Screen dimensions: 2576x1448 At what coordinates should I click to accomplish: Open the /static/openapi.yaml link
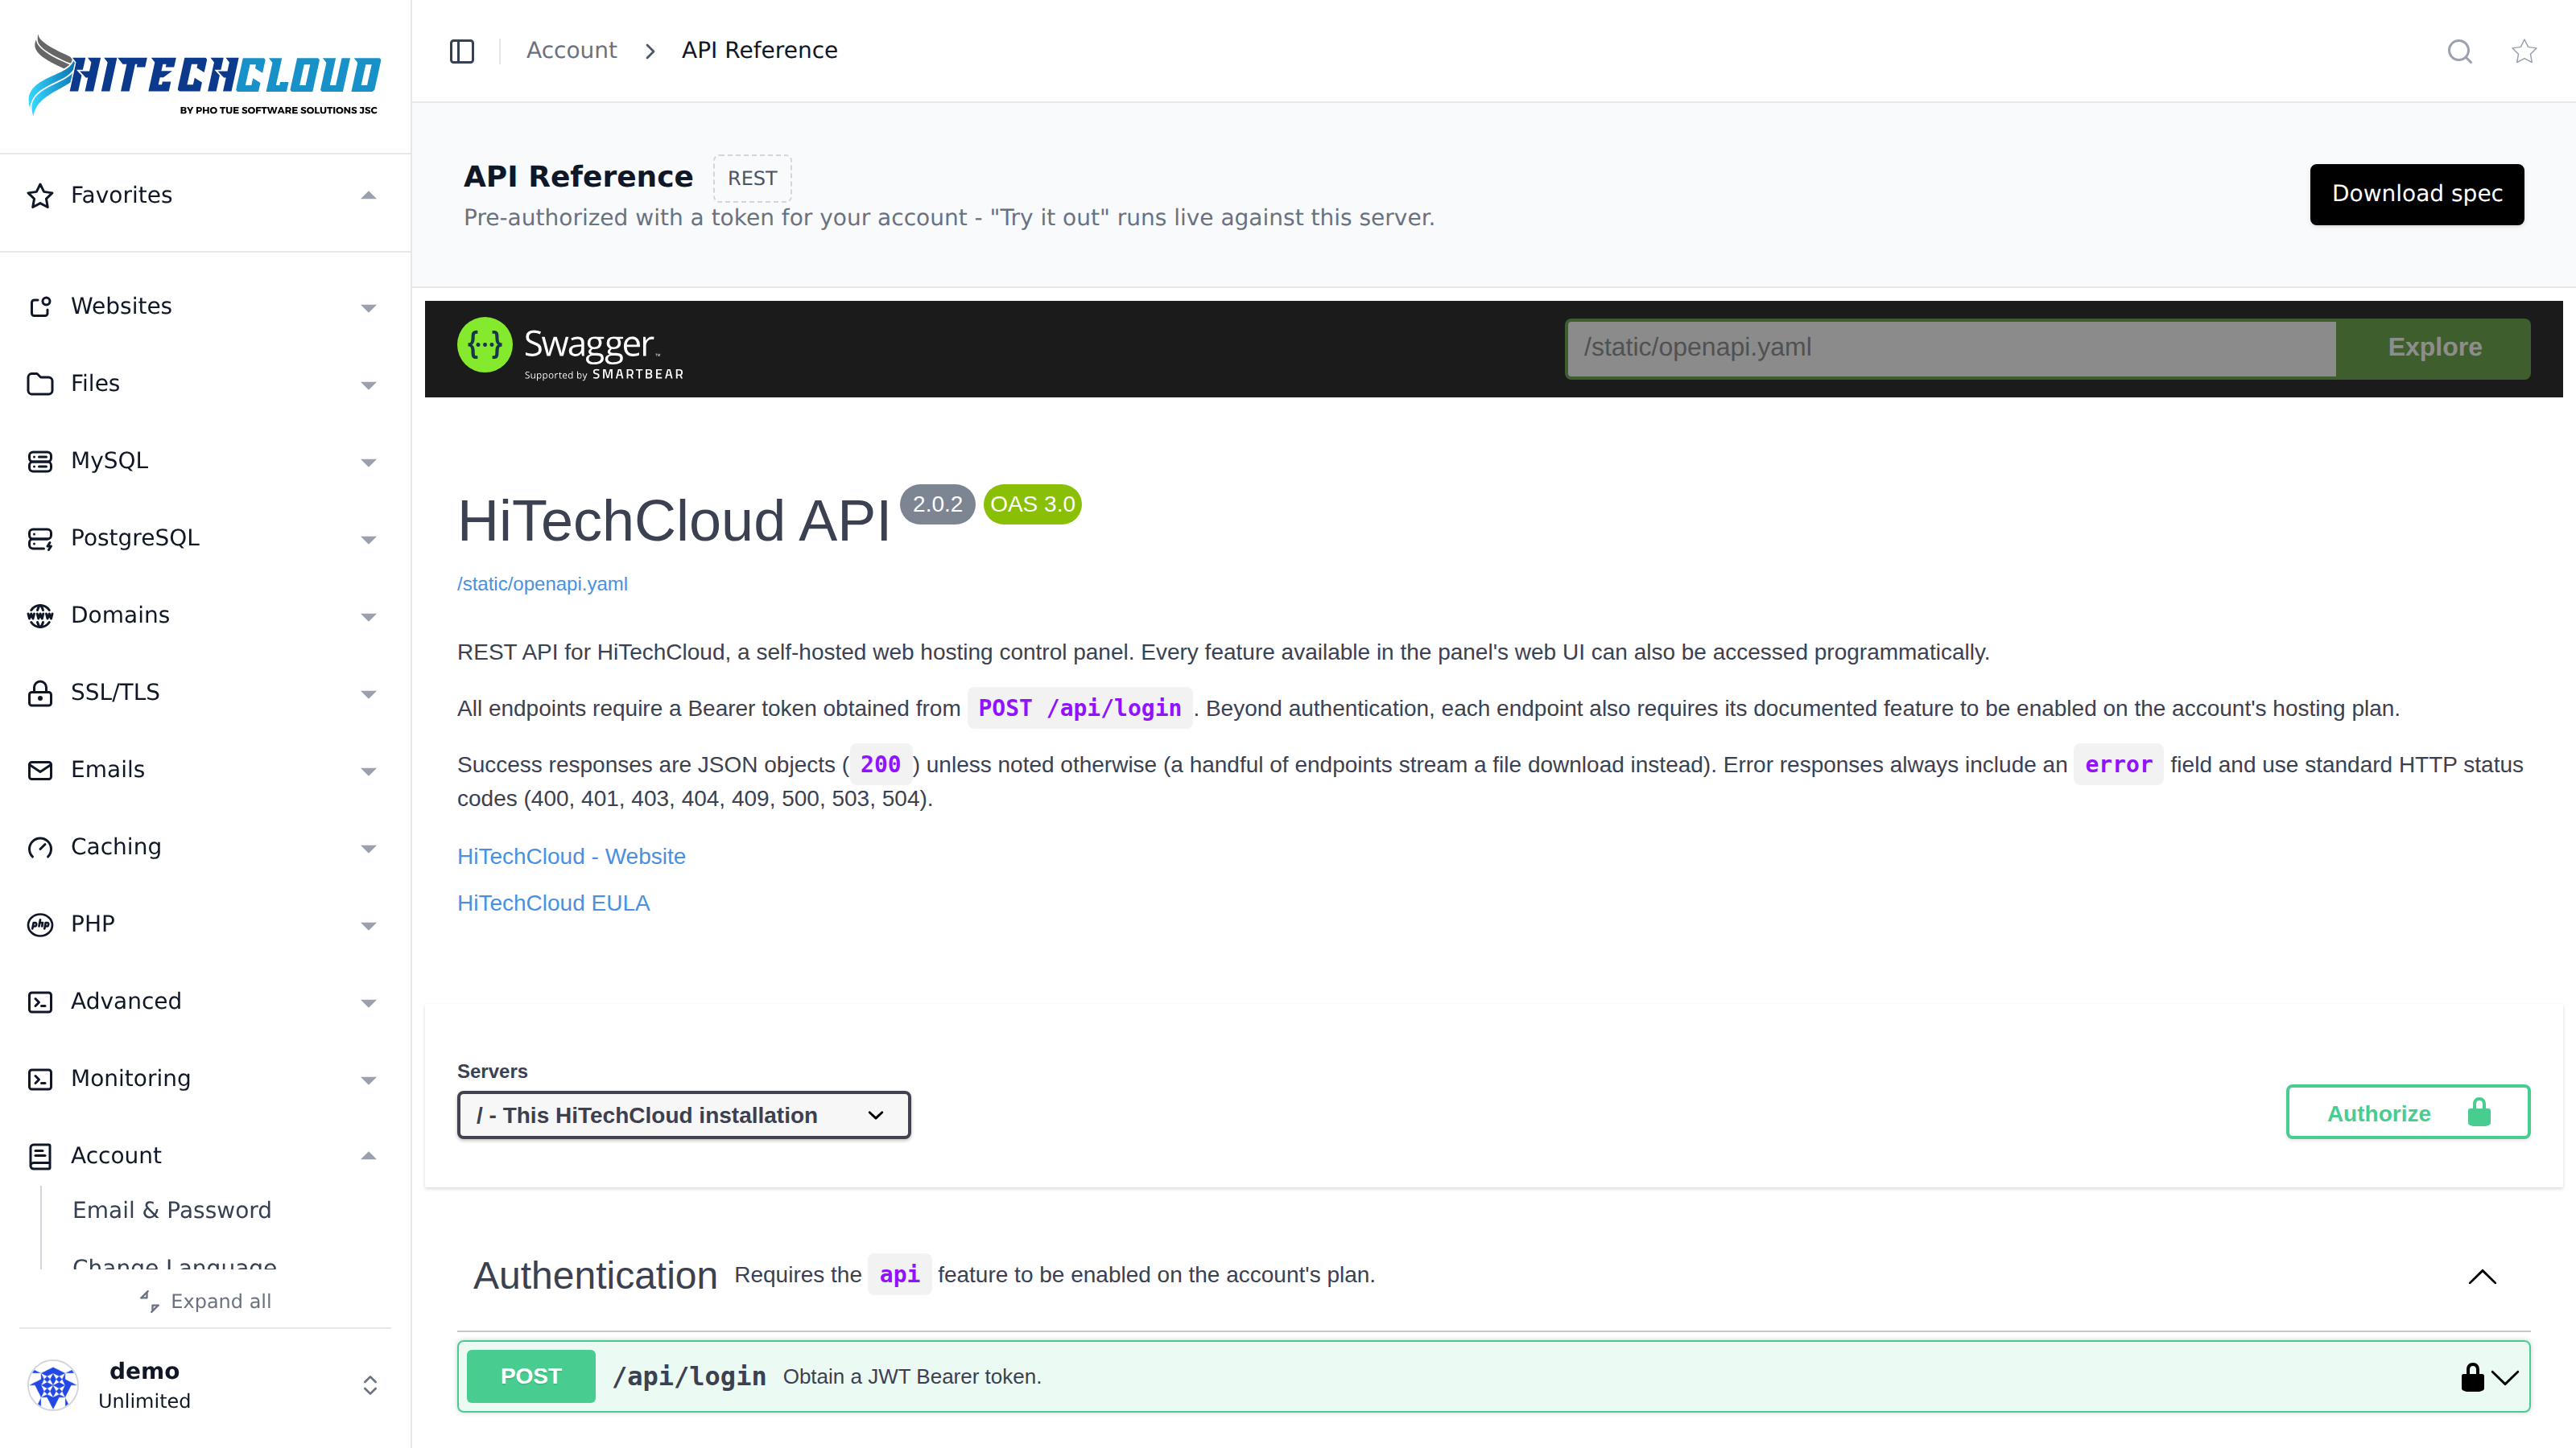tap(542, 583)
